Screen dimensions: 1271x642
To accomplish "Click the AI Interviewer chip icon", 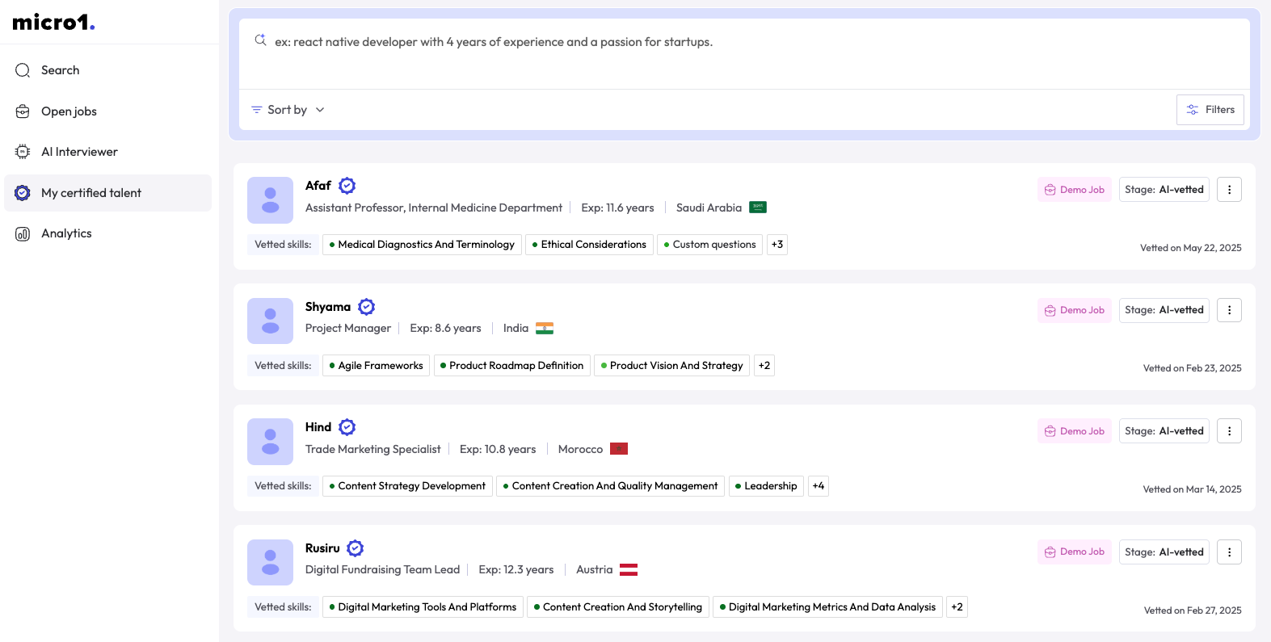I will 23,152.
